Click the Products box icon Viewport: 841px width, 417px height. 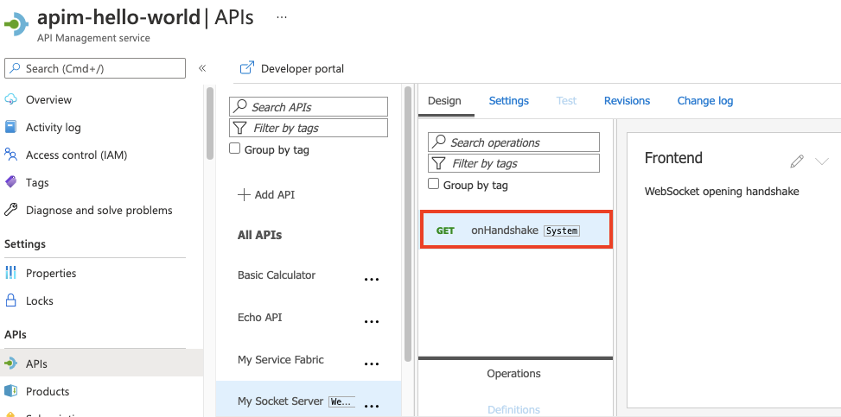(x=10, y=391)
